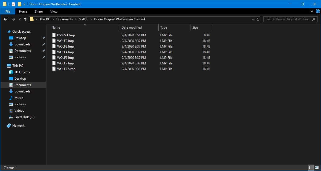This screenshot has height=171, width=321.
Task: Open 3D Objects in navigation pane
Action: coord(22,72)
